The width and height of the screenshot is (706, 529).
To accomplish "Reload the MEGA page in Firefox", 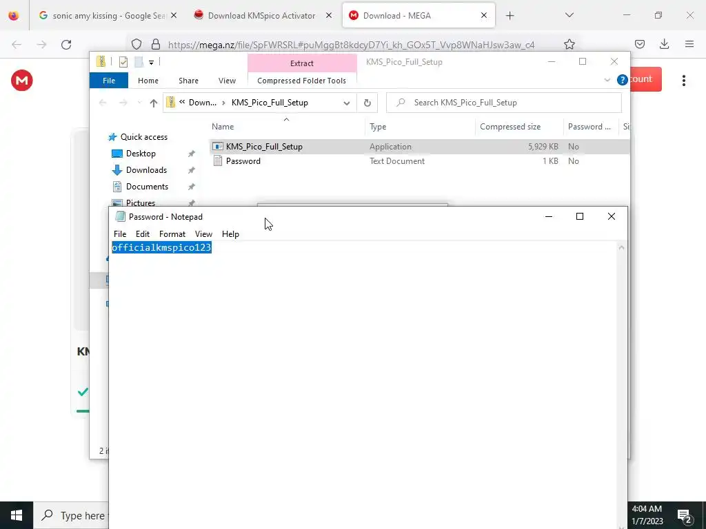I will [x=66, y=44].
